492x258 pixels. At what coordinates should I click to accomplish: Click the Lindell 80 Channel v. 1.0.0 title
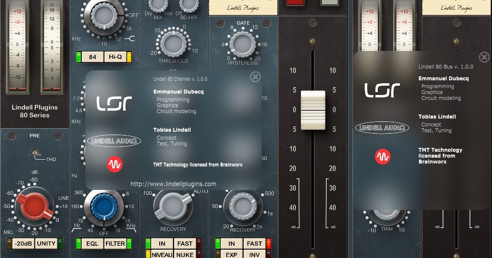coord(180,79)
